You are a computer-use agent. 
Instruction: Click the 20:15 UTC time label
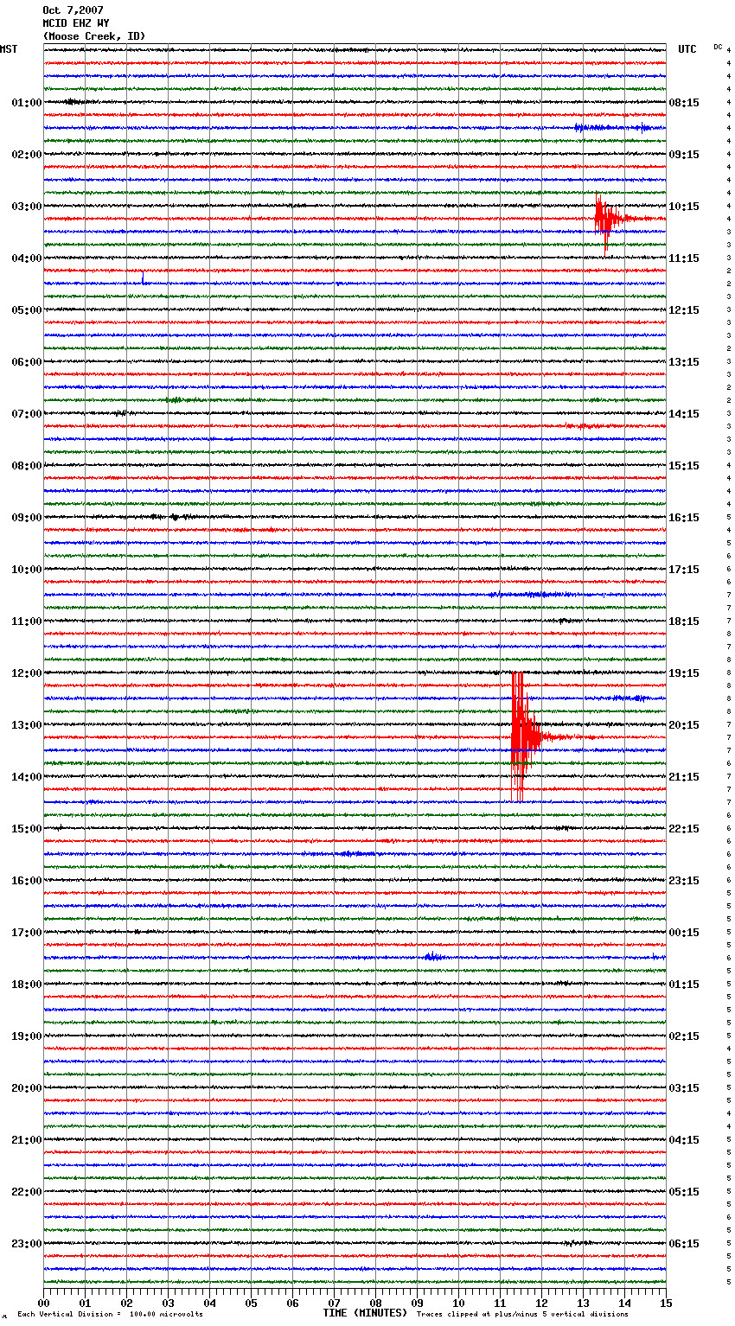pos(684,725)
